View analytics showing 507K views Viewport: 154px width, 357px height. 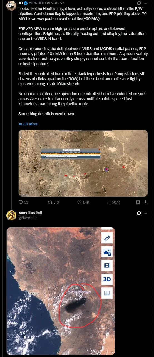point(109,202)
